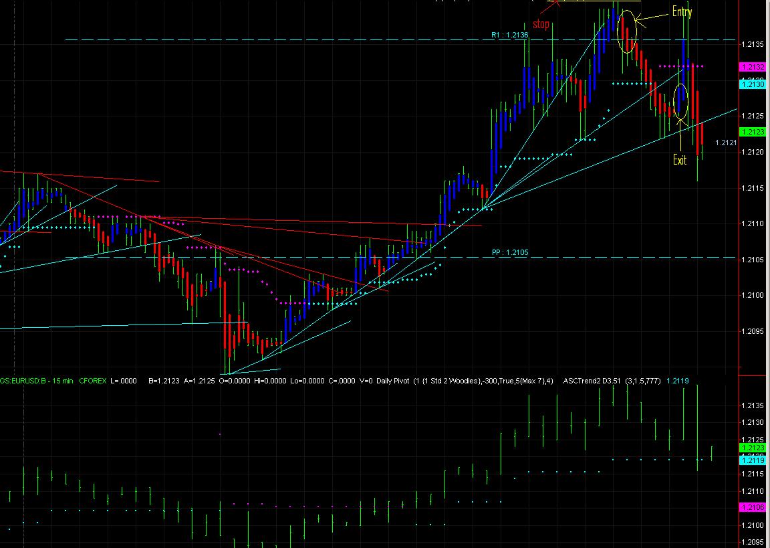Click 1.2120 on the upper price axis

[753, 152]
